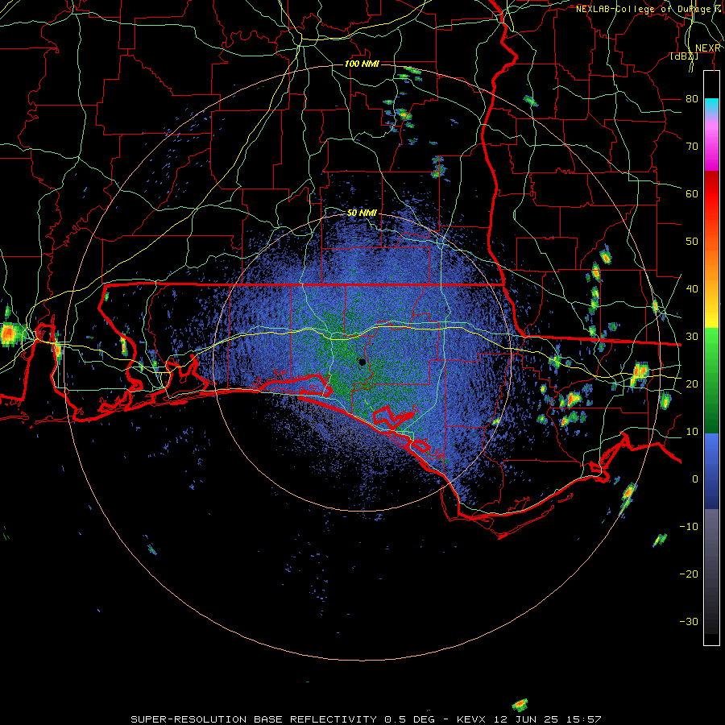Image resolution: width=725 pixels, height=725 pixels.
Task: Click the large storm cell at far left edge
Action: coord(8,333)
